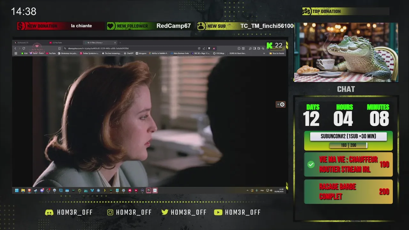
Task: Open the Epic Games Launcher taskbar icon
Action: [x=149, y=190]
